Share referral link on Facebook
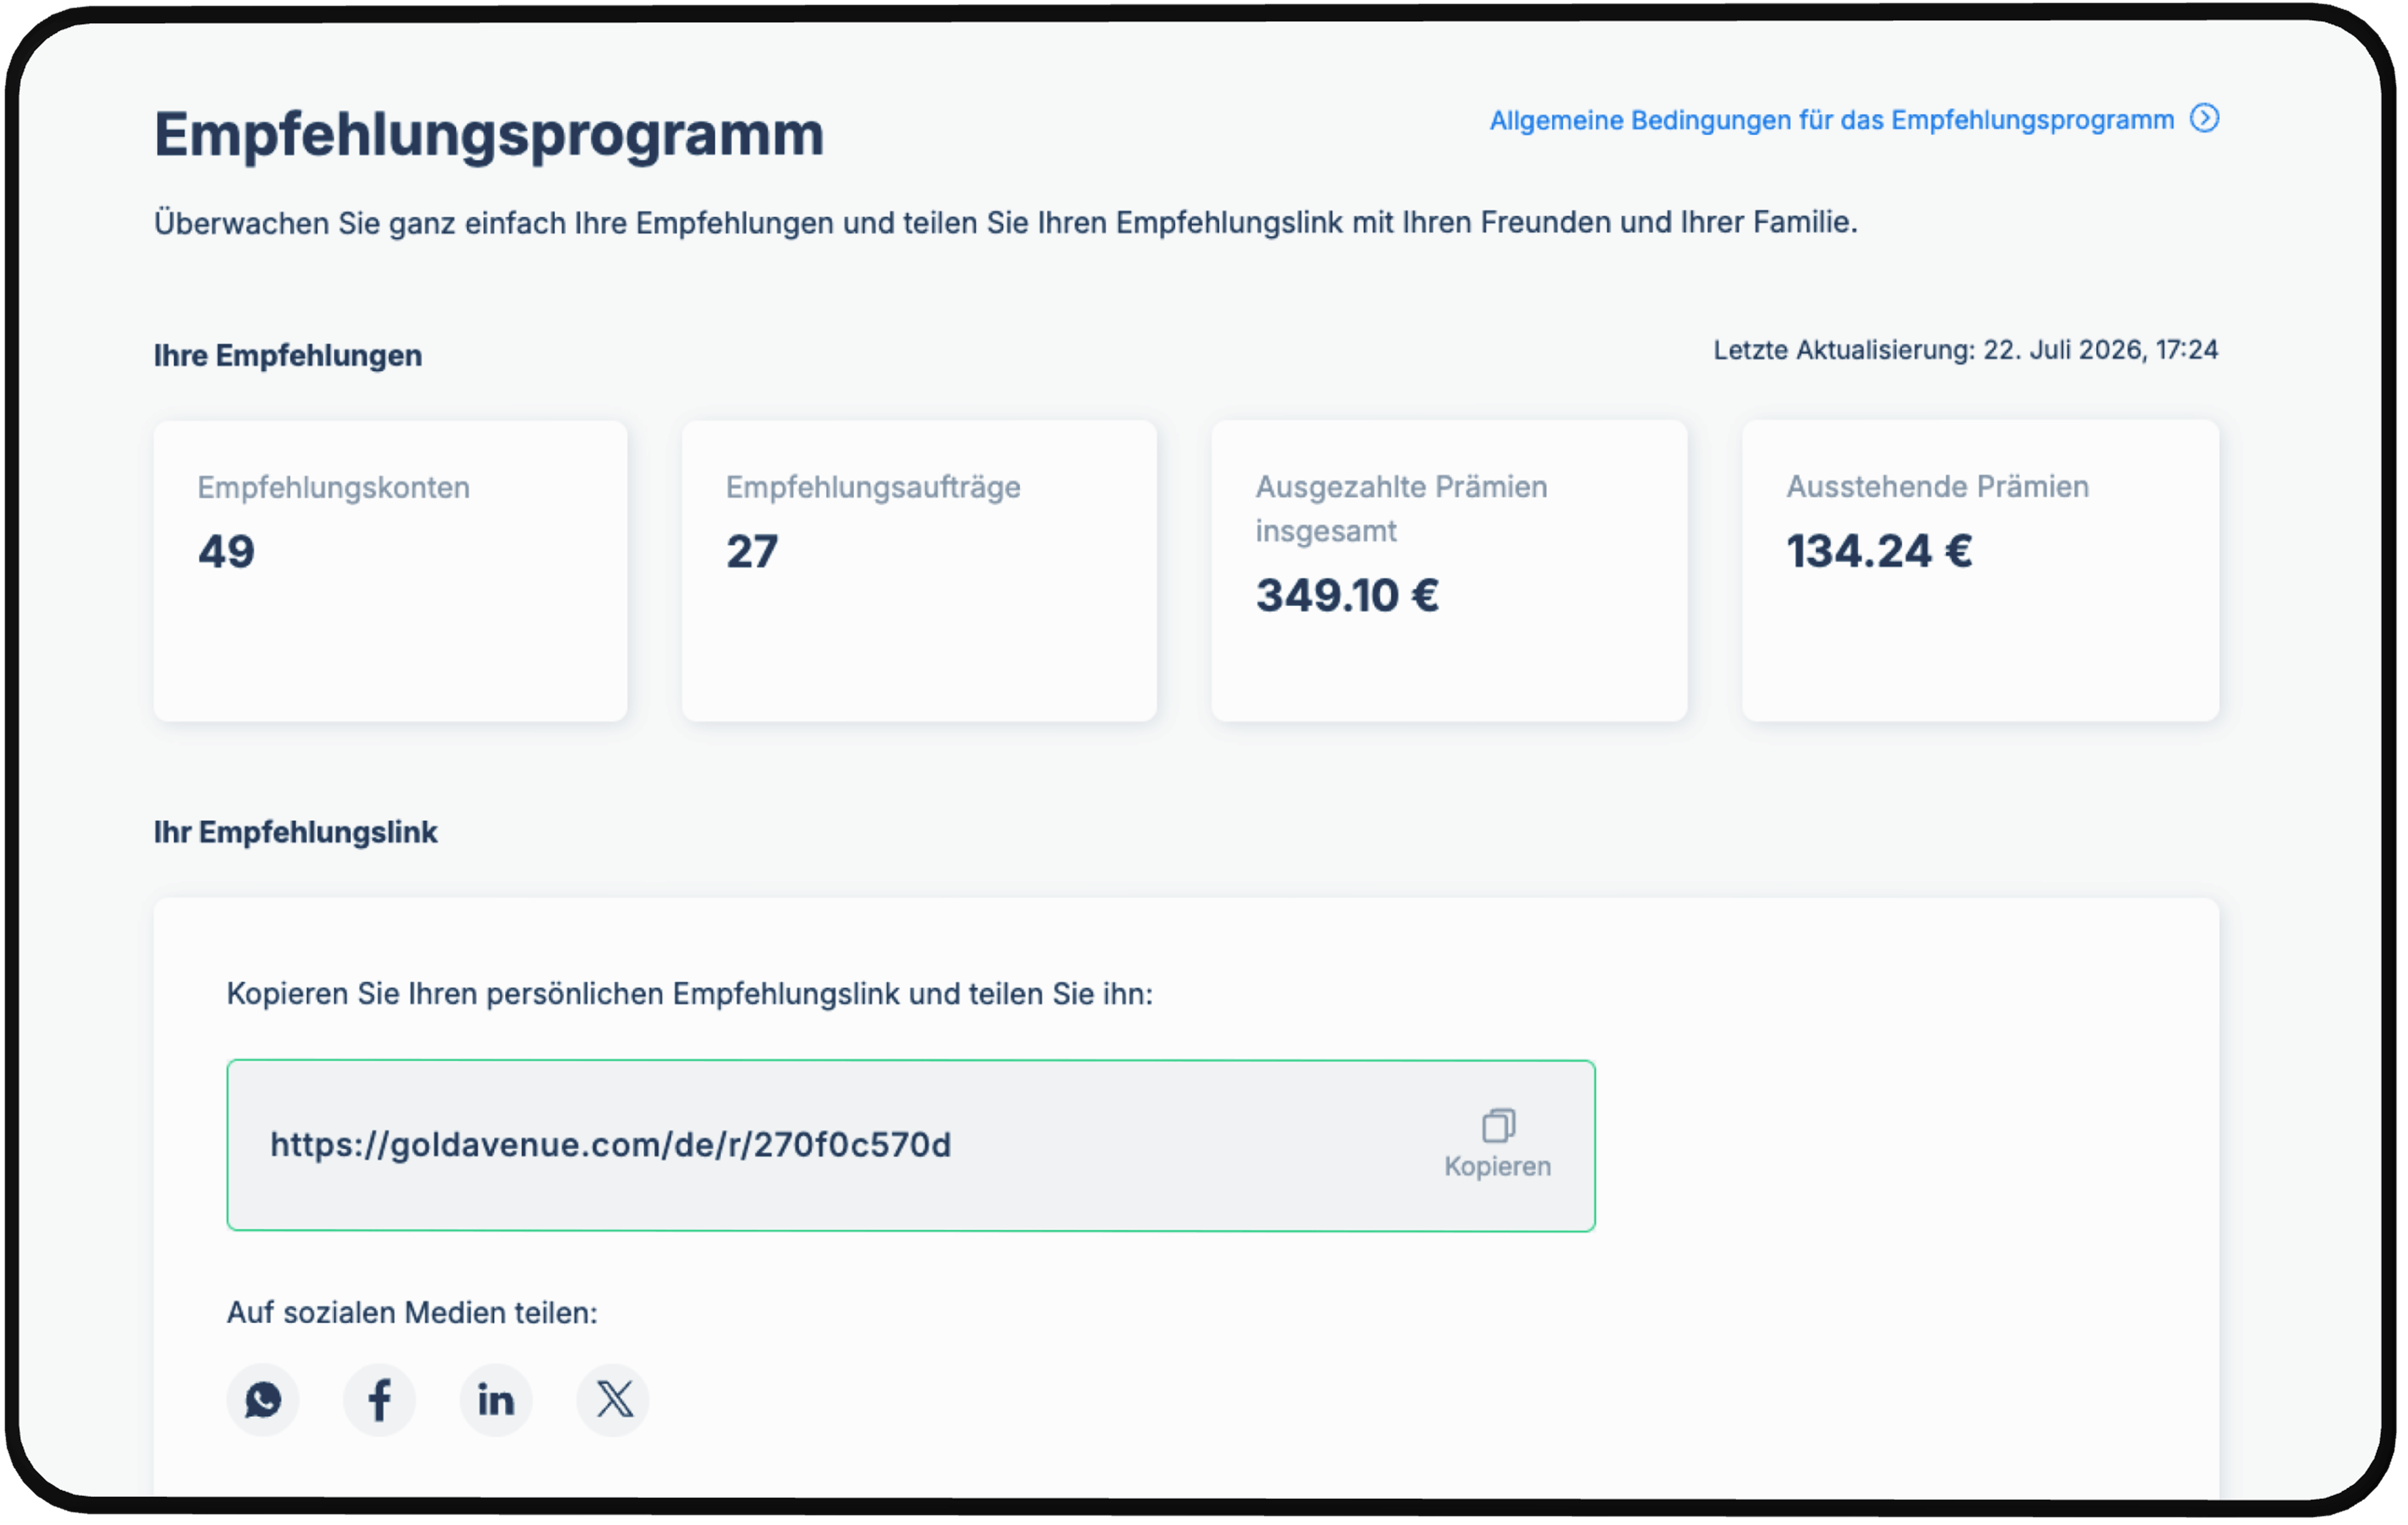This screenshot has width=2408, height=1525. point(380,1400)
